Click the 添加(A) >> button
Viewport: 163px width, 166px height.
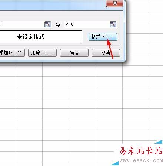[12, 53]
